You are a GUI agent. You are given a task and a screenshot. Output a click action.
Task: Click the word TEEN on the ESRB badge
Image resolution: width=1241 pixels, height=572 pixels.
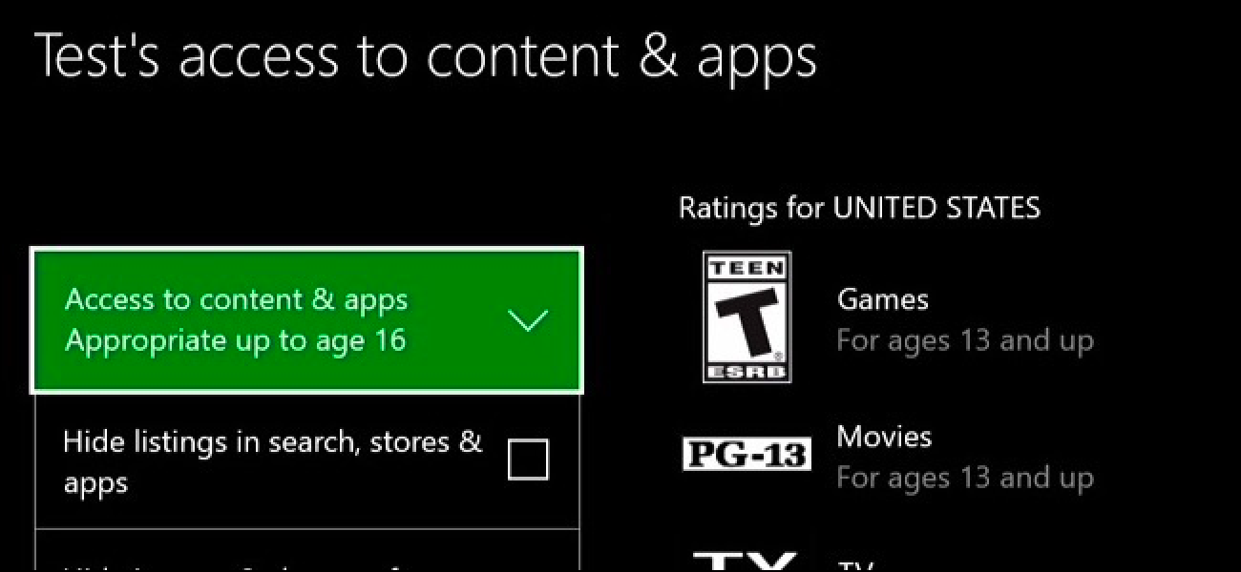[746, 268]
